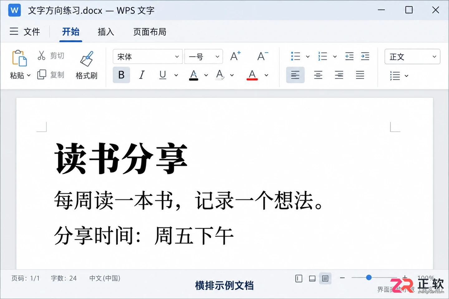
Task: Right align the paragraph
Action: (339, 75)
